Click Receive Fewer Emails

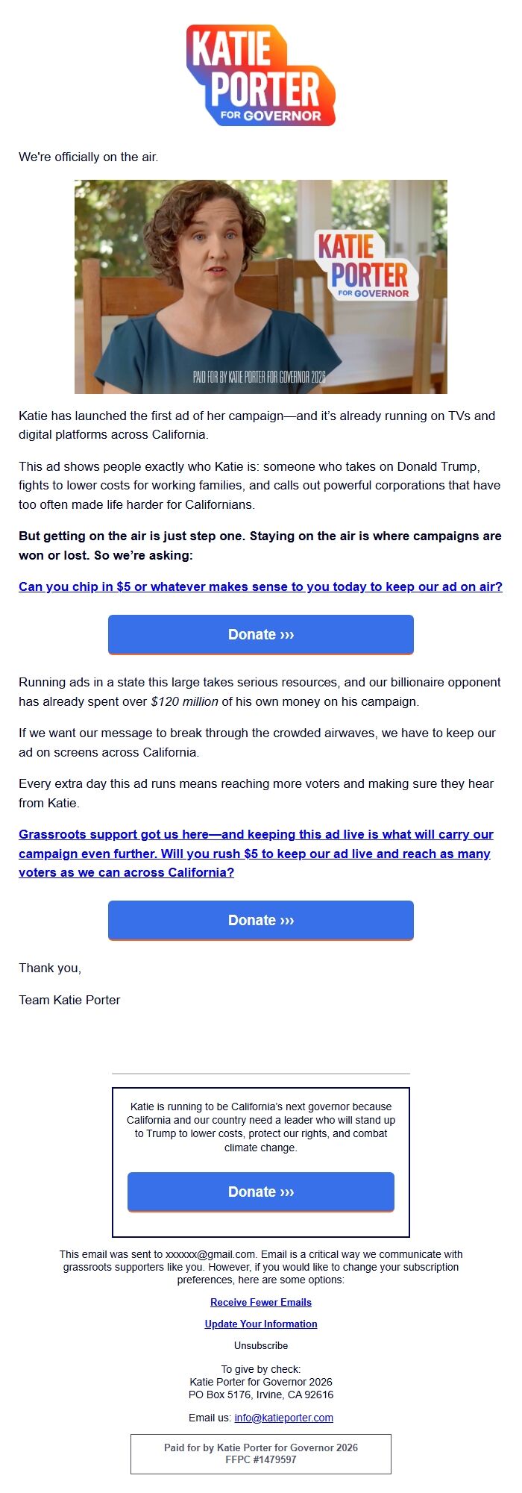(261, 1302)
